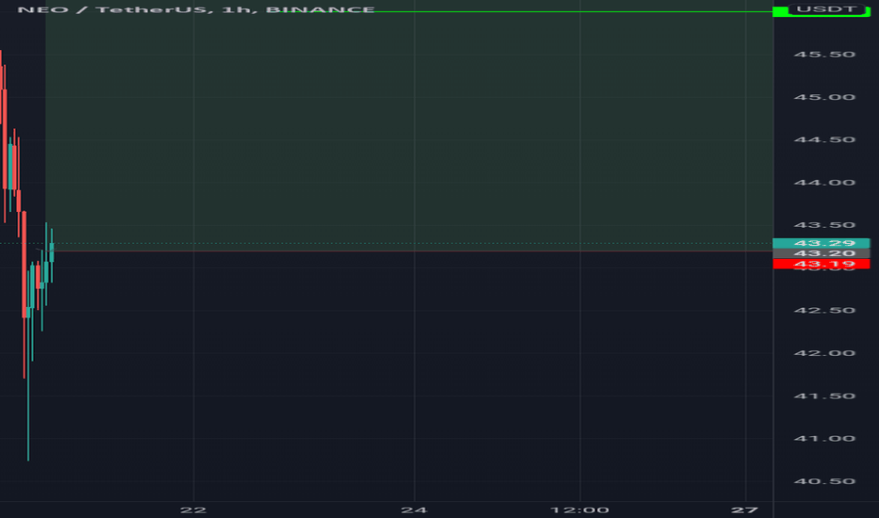Select the red 43.19 price label
This screenshot has height=518, width=879.
point(821,264)
